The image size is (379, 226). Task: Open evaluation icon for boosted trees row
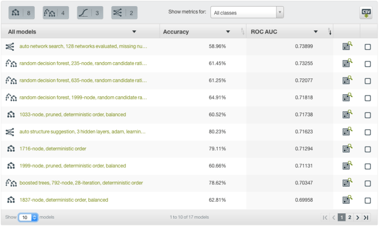click(347, 183)
